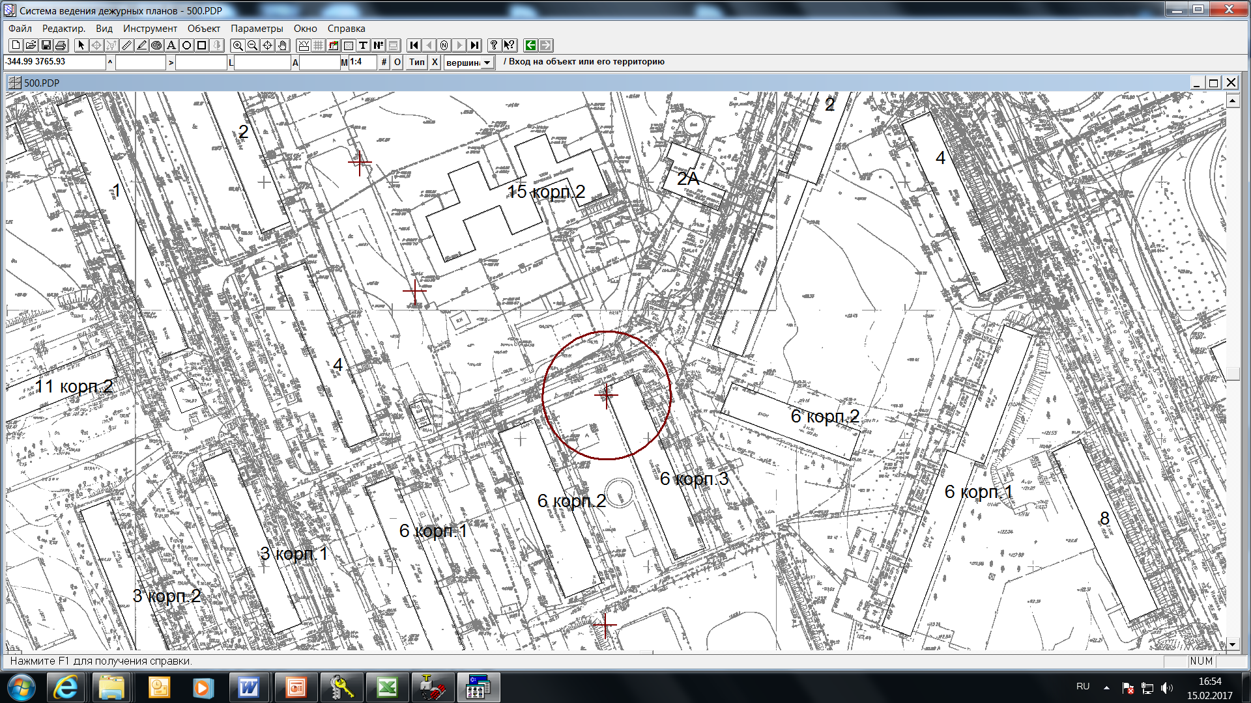
Task: Click the coordinates field showing -344.99 3765.93
Action: pyautogui.click(x=54, y=62)
